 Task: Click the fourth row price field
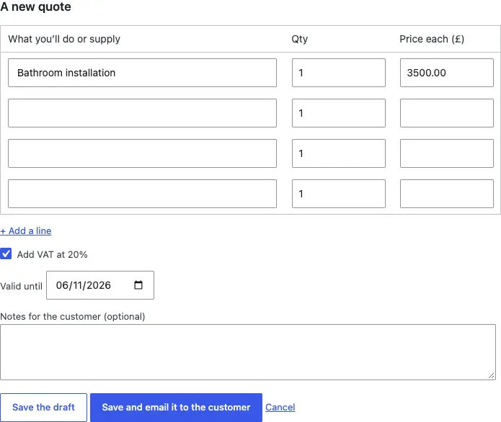[447, 194]
